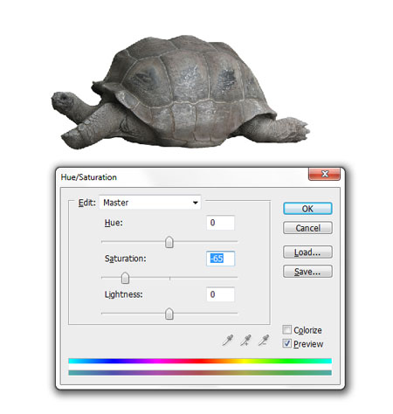Click the Lightness slider handle

tap(169, 314)
